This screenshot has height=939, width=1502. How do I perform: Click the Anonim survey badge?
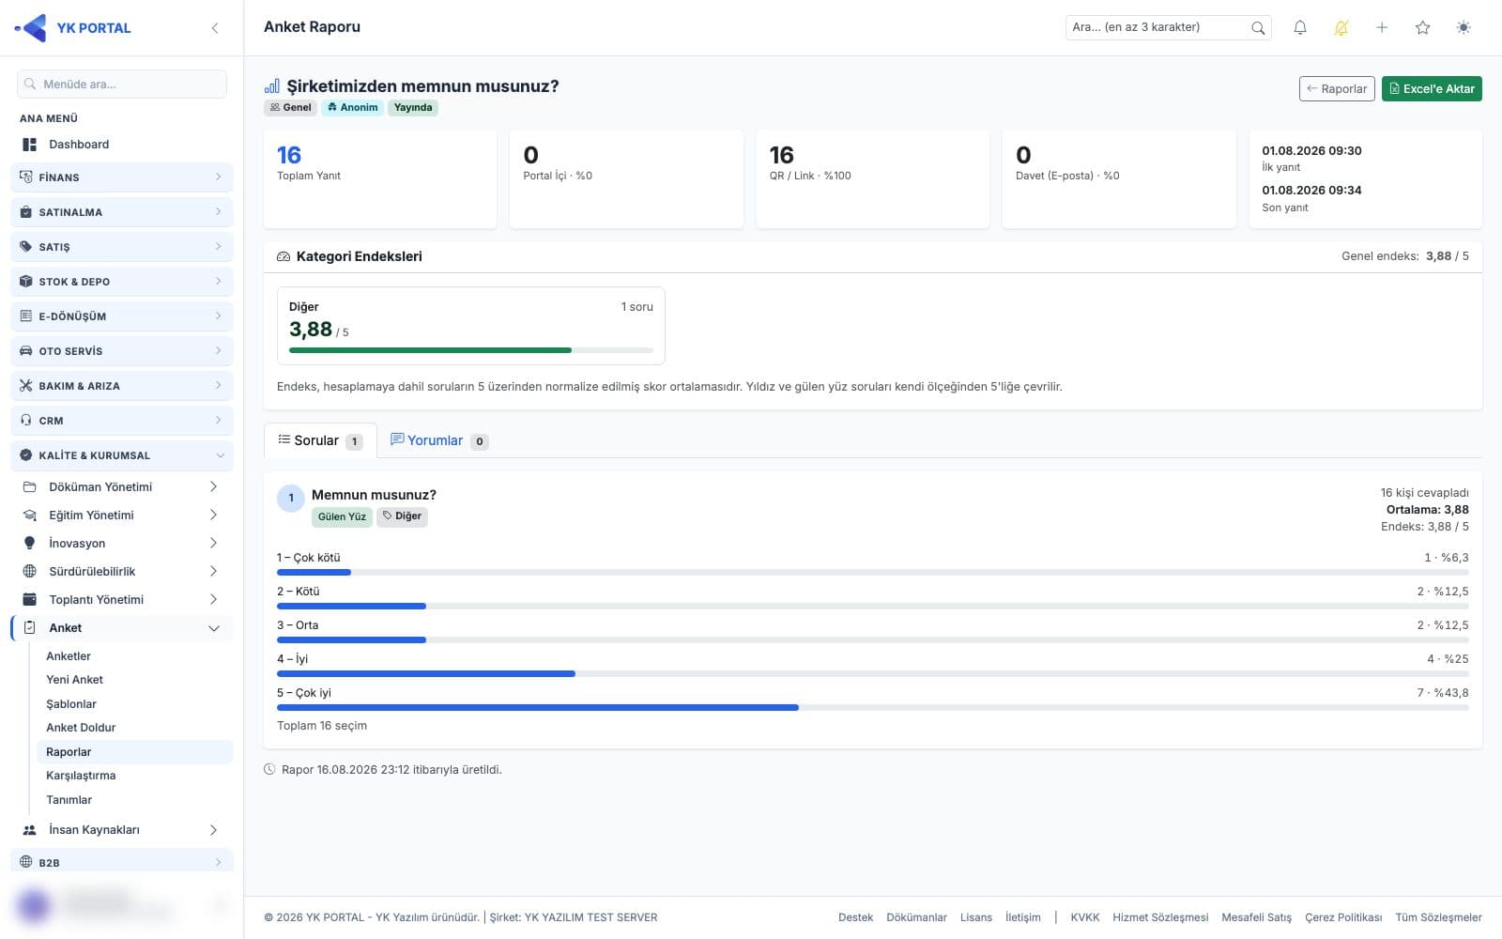pyautogui.click(x=353, y=108)
